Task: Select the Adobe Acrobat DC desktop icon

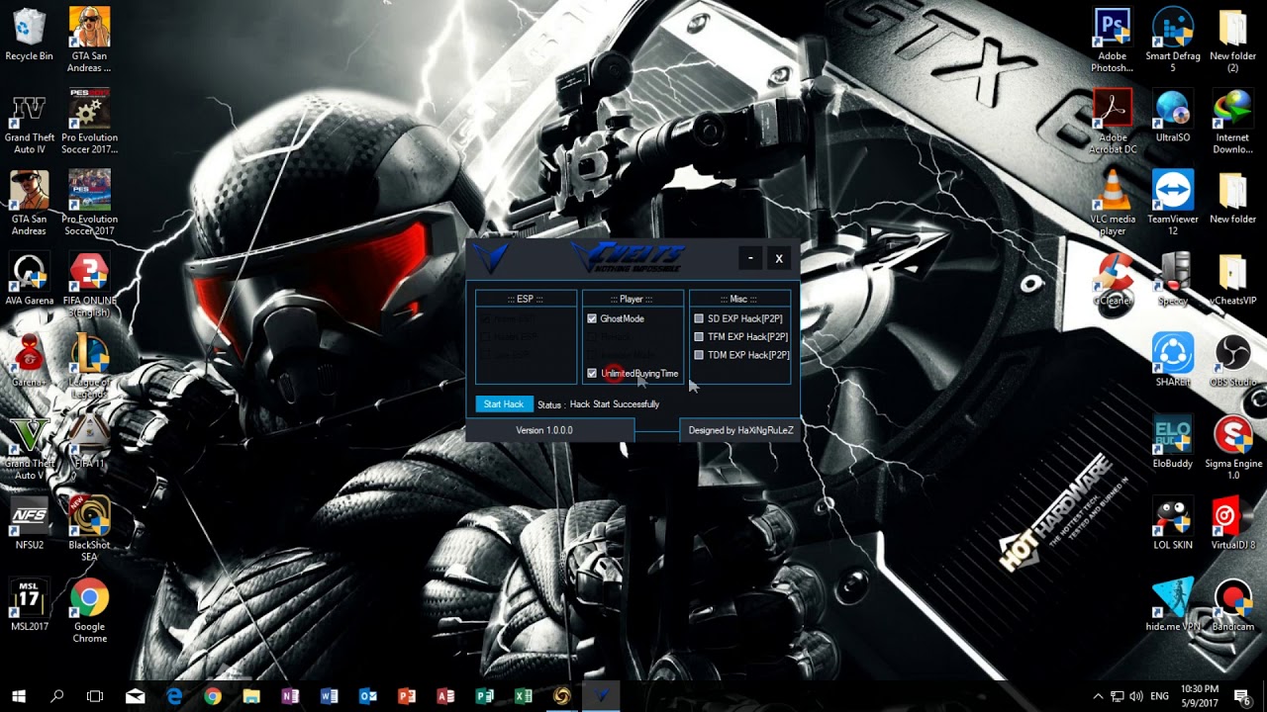Action: pos(1112,123)
